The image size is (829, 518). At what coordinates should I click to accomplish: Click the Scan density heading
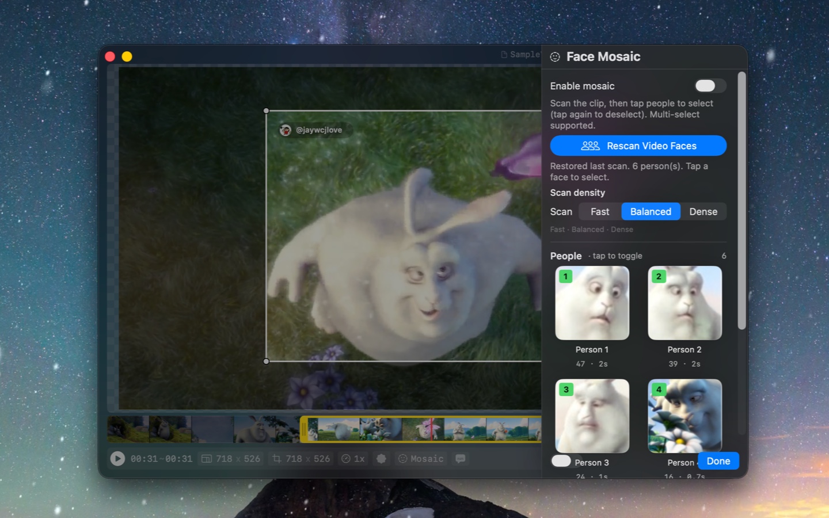[x=577, y=193]
